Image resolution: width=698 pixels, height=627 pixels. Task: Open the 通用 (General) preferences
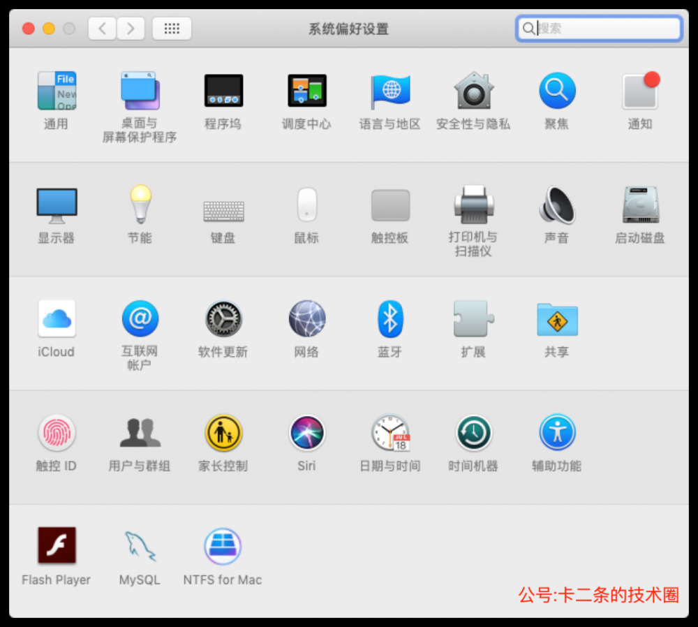pos(57,91)
